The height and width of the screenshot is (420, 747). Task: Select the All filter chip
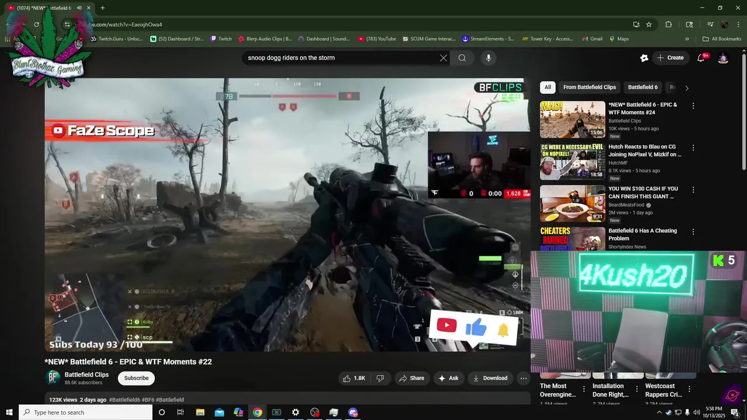point(547,87)
